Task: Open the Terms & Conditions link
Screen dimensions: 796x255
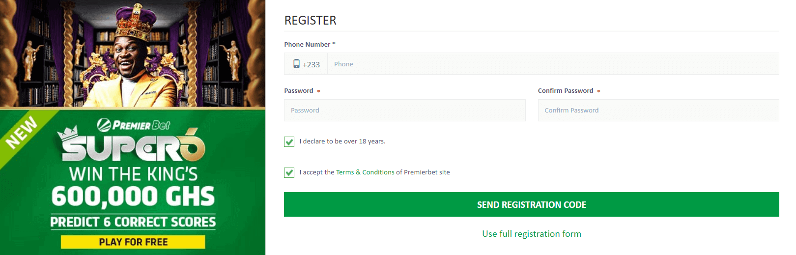Action: (x=365, y=172)
